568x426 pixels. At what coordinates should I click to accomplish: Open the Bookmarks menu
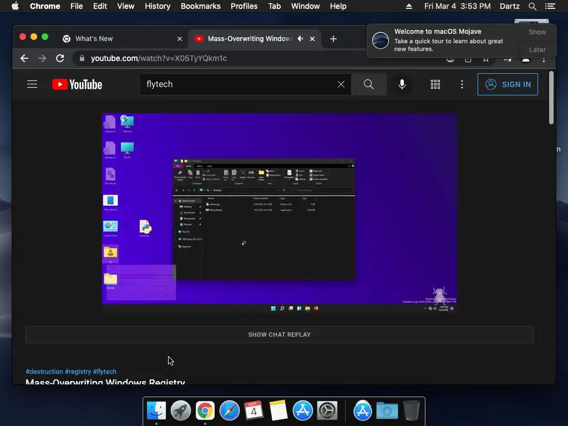click(x=201, y=6)
